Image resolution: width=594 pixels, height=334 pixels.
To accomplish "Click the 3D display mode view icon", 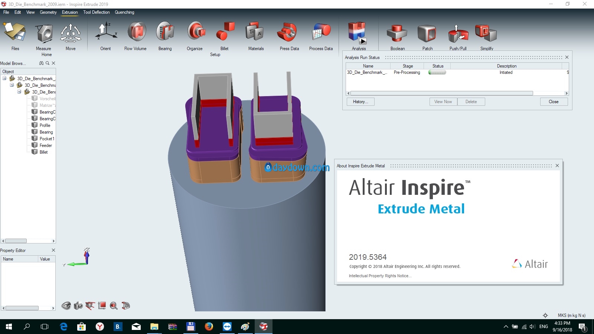I will 126,306.
